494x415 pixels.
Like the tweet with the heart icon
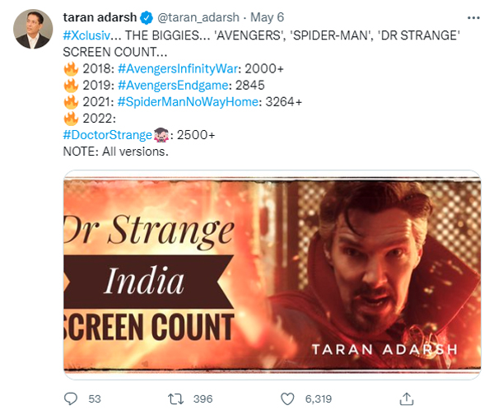point(287,398)
